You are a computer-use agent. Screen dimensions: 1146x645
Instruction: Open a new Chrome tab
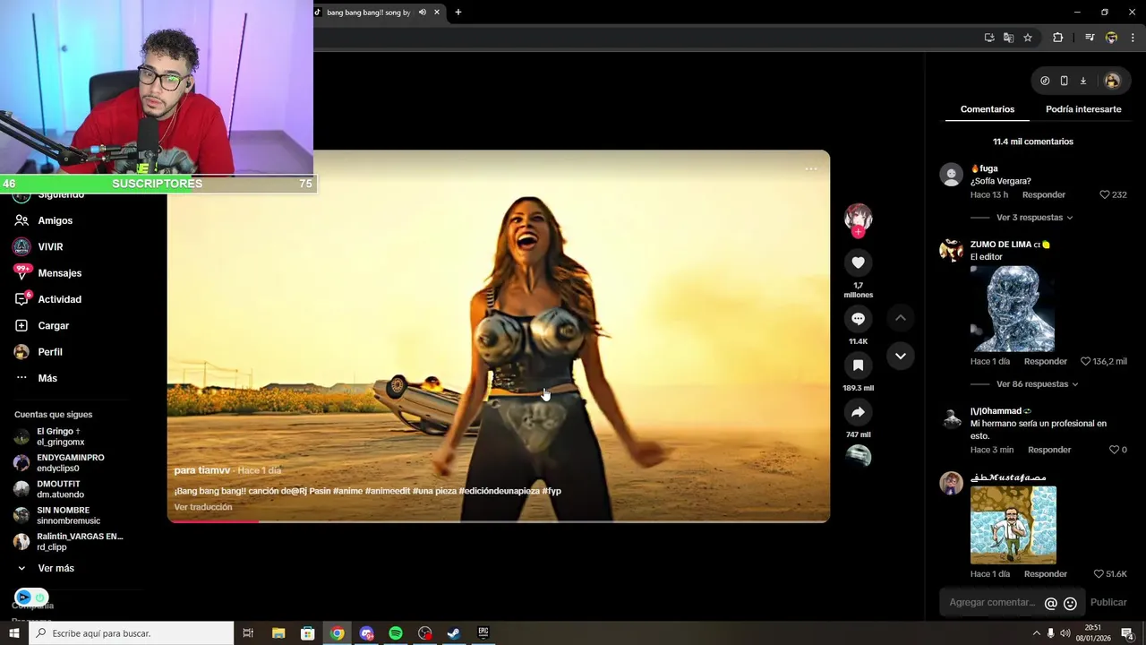pos(458,13)
